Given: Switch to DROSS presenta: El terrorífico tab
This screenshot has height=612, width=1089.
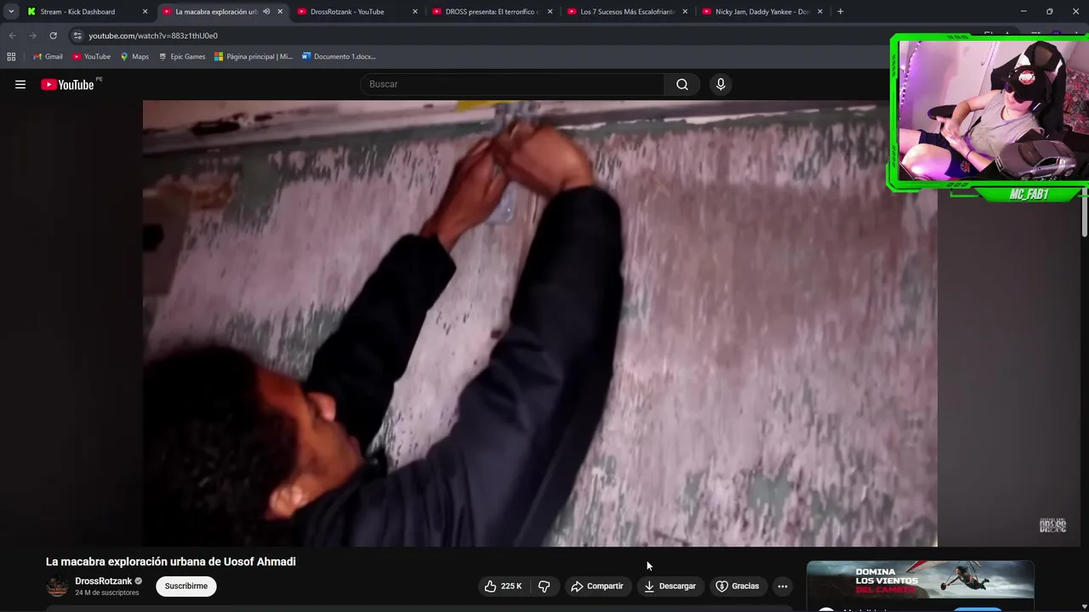Looking at the screenshot, I should tap(493, 12).
